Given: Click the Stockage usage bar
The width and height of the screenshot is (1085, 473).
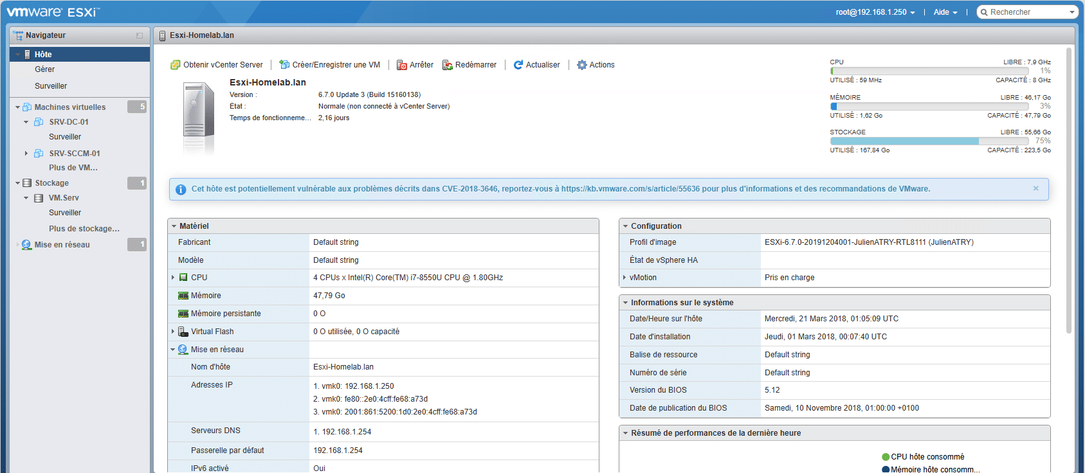Looking at the screenshot, I should click(929, 141).
